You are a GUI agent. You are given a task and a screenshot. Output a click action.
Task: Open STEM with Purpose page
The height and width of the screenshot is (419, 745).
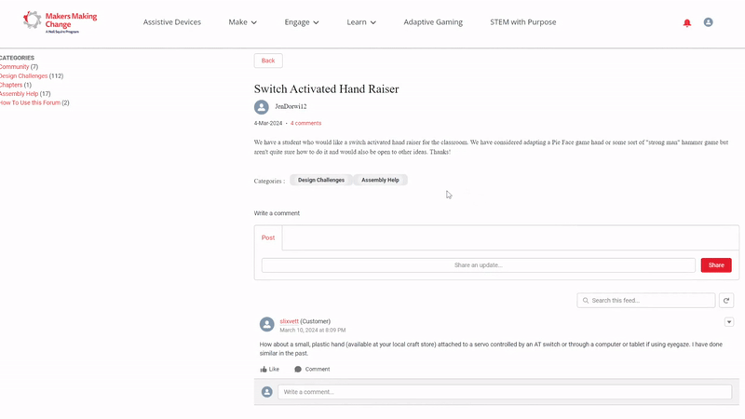tap(523, 22)
